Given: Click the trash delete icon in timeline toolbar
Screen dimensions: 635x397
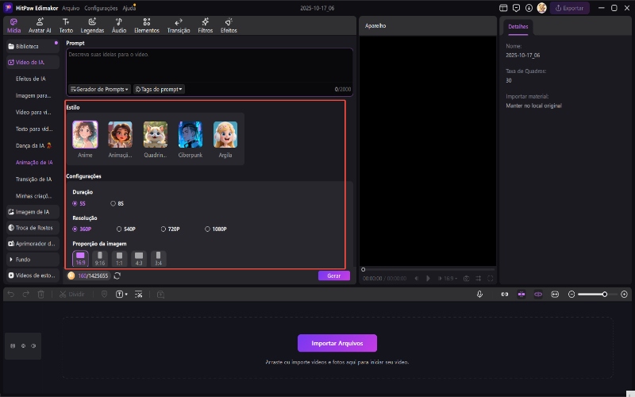Looking at the screenshot, I should 41,294.
